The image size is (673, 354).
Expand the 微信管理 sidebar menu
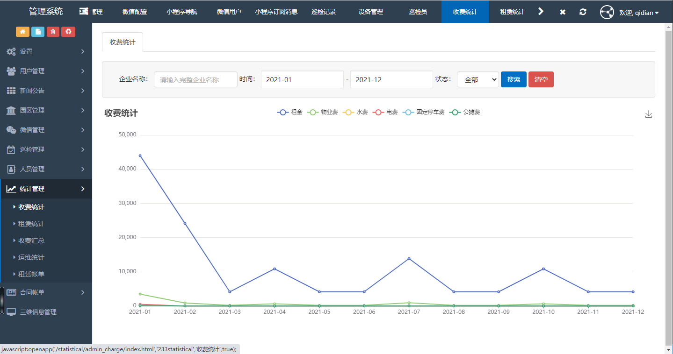46,130
